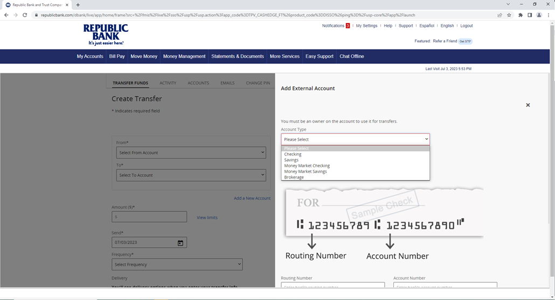The width and height of the screenshot is (555, 300).
Task: Reload the page with refresh icon
Action: (25, 15)
